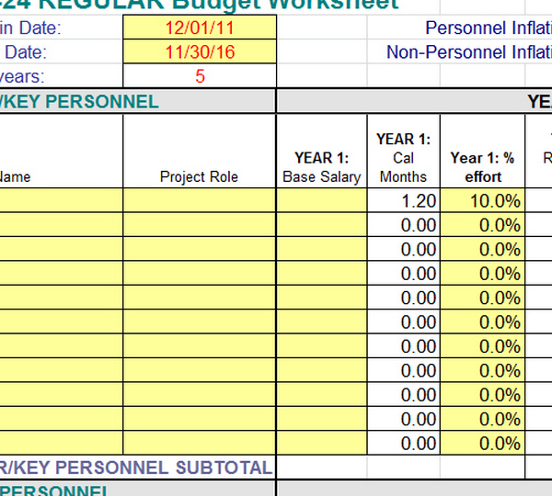Click Project Role cell in the 10.0% row
552x496 pixels.
[x=200, y=201]
